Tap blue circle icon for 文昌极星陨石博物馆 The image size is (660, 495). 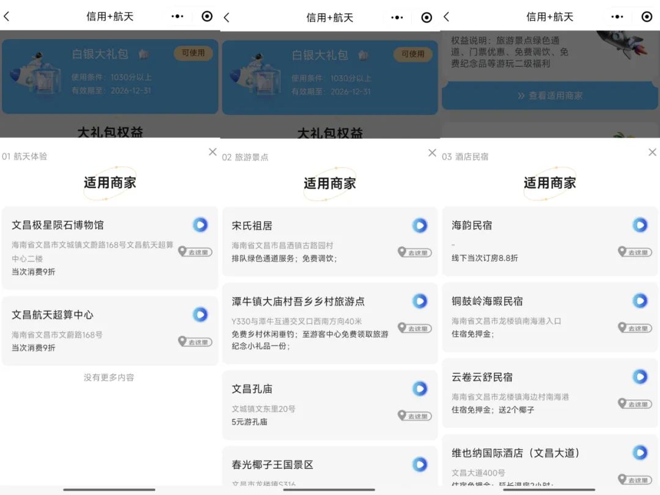coord(200,225)
